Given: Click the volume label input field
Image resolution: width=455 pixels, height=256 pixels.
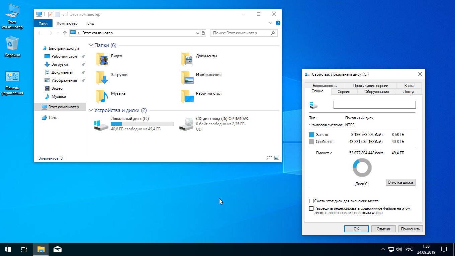Looking at the screenshot, I should [x=374, y=105].
